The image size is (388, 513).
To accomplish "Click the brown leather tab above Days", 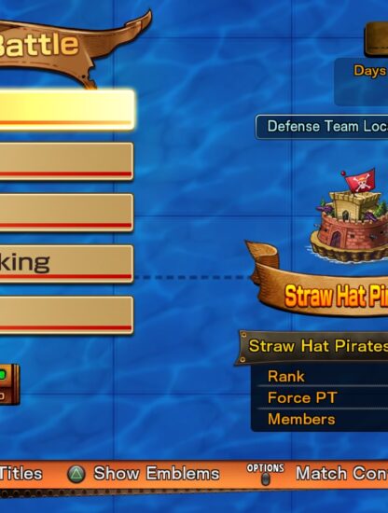I will (376, 39).
